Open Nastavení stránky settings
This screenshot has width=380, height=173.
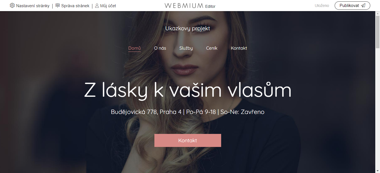point(30,6)
